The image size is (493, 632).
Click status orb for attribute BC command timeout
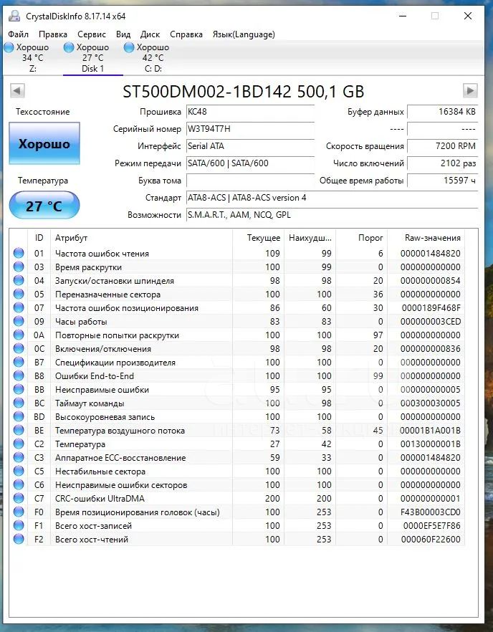pos(19,403)
